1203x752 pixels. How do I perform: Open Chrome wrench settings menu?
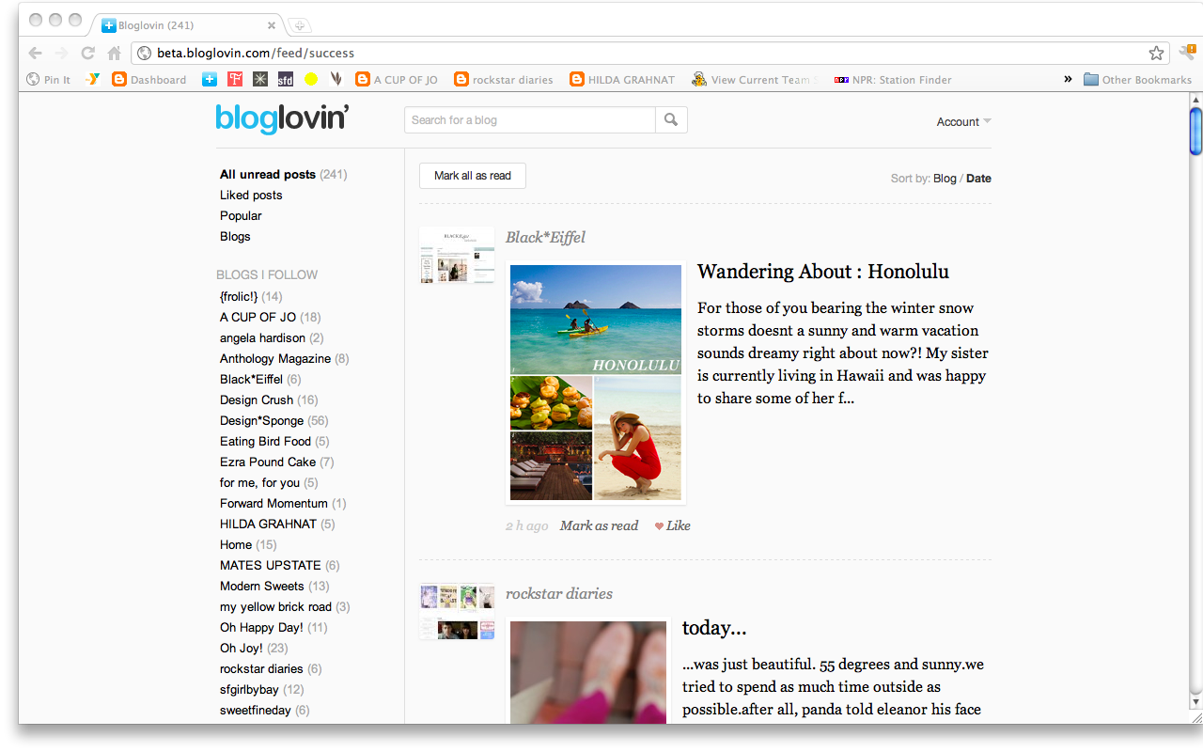[1187, 53]
